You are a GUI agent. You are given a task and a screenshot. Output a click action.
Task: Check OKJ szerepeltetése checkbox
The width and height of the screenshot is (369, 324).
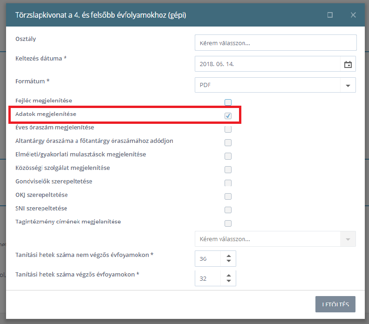[228, 196]
